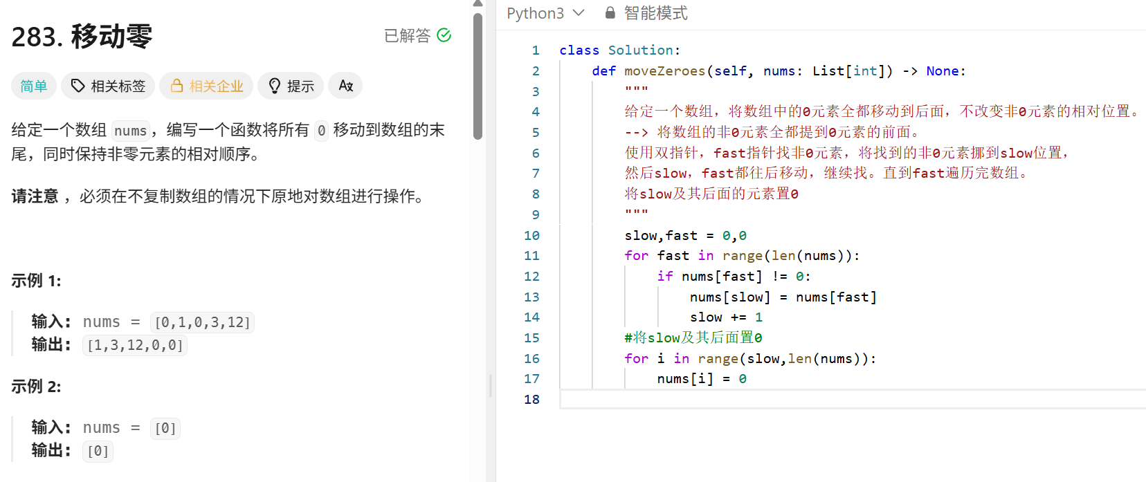Toggle the translation language icon
The width and height of the screenshot is (1146, 482).
coord(345,86)
